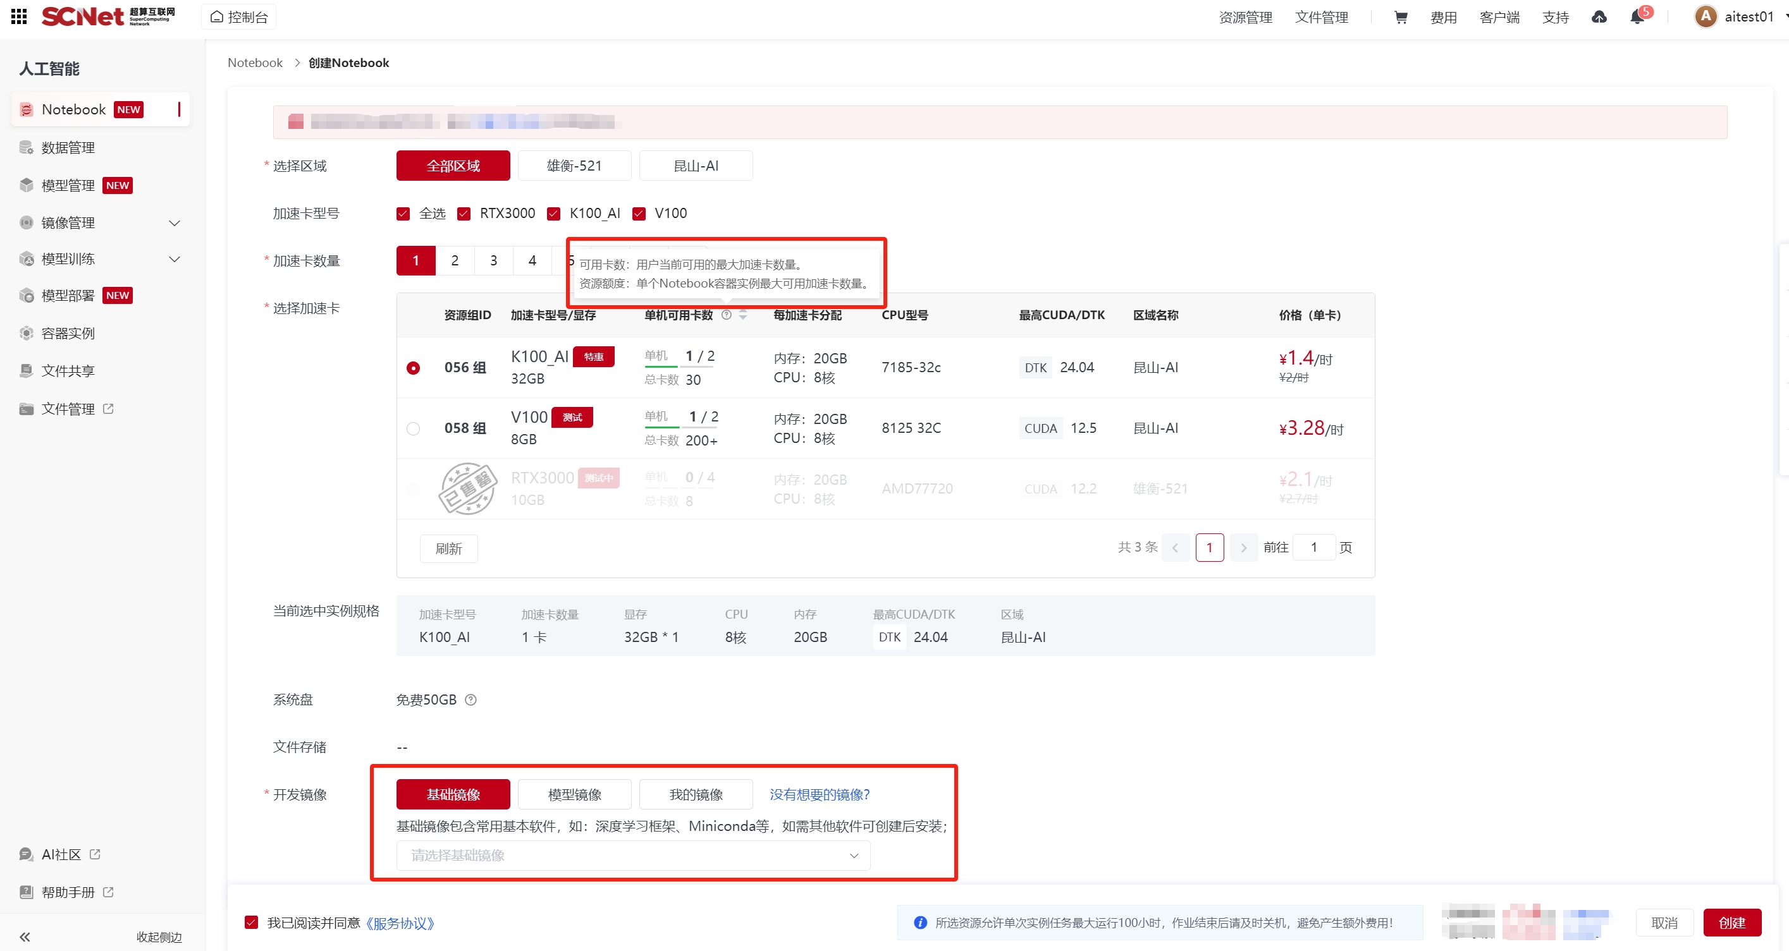Select the 058 组 V100 radio button
The width and height of the screenshot is (1789, 951).
413,428
